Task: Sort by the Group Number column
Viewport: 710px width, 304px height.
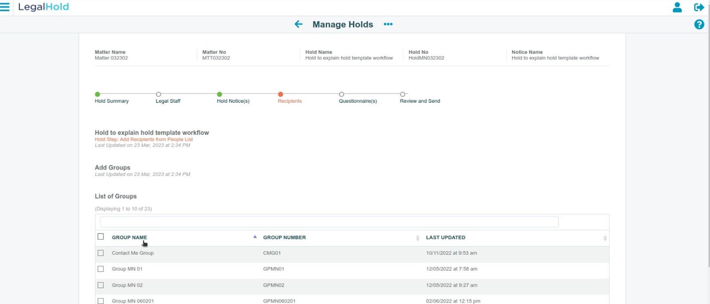Action: (x=284, y=238)
